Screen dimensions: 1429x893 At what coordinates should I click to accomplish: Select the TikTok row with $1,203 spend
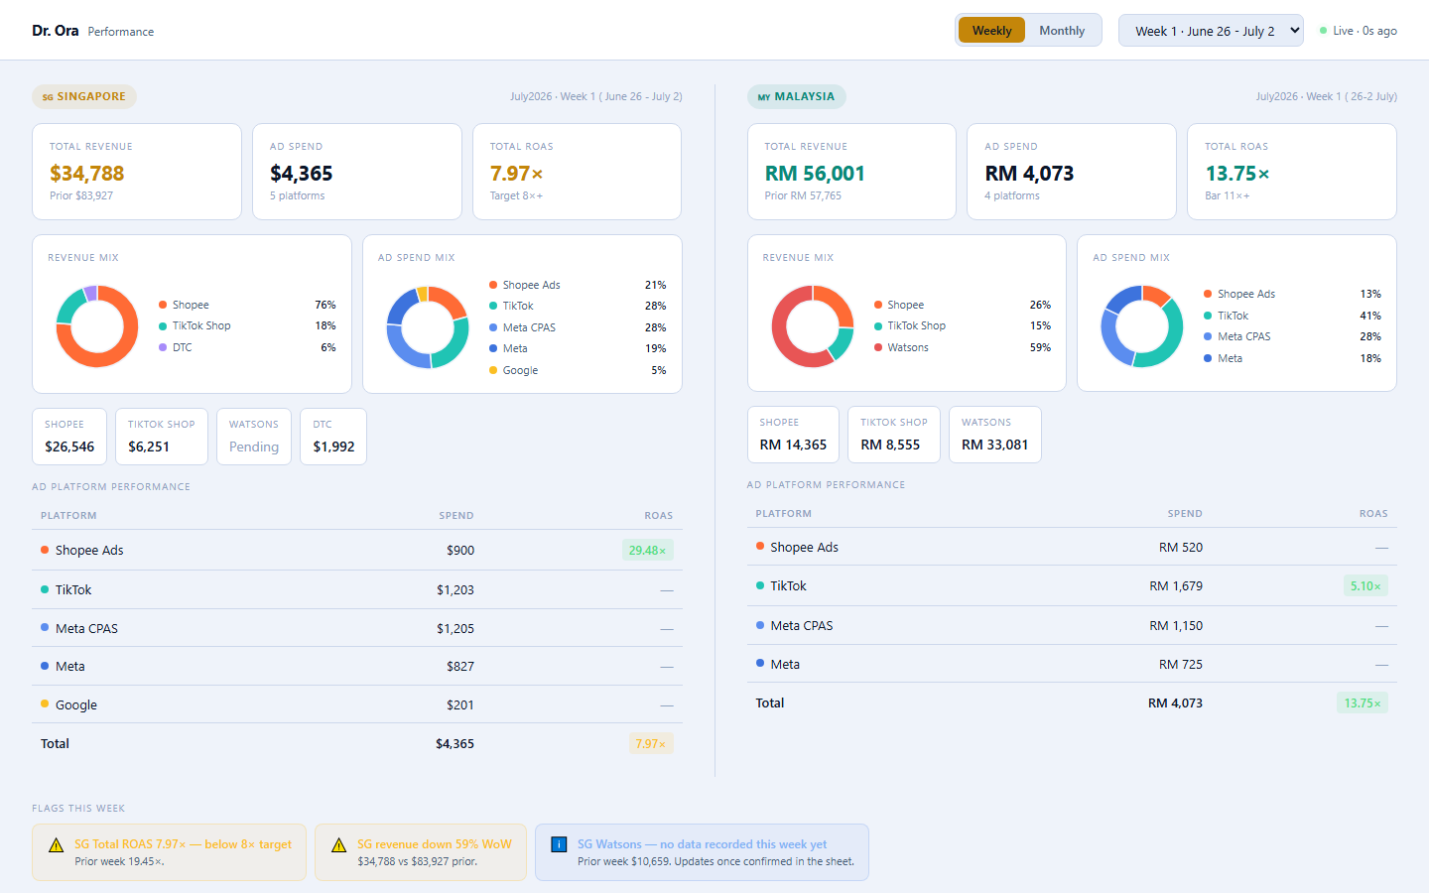pyautogui.click(x=357, y=589)
